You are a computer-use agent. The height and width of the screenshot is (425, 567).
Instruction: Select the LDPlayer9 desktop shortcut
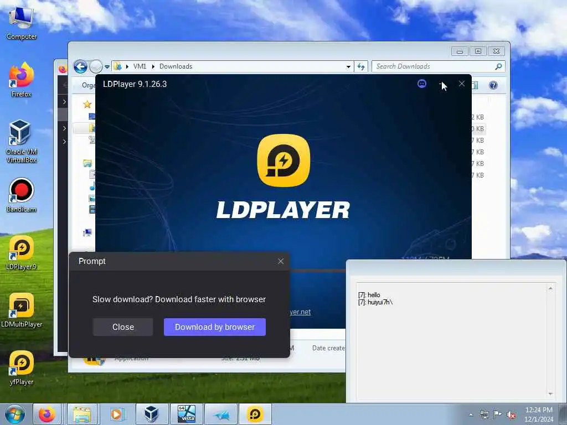point(21,252)
